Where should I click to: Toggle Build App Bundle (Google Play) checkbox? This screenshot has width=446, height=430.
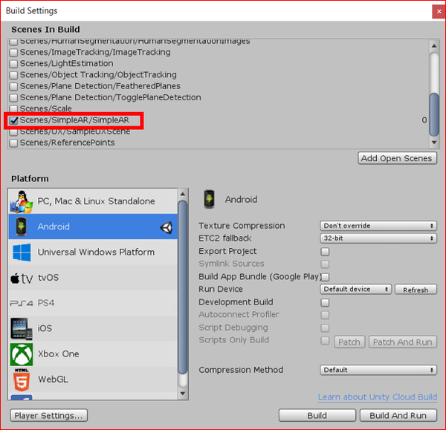click(325, 277)
